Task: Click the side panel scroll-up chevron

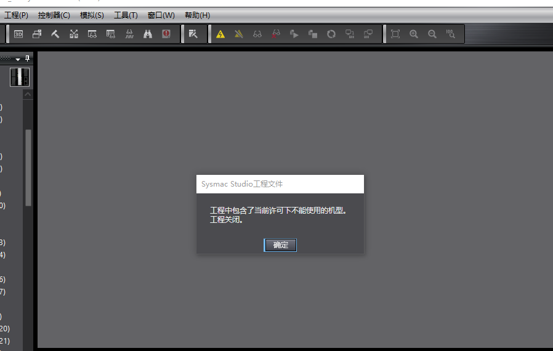Action: point(28,94)
